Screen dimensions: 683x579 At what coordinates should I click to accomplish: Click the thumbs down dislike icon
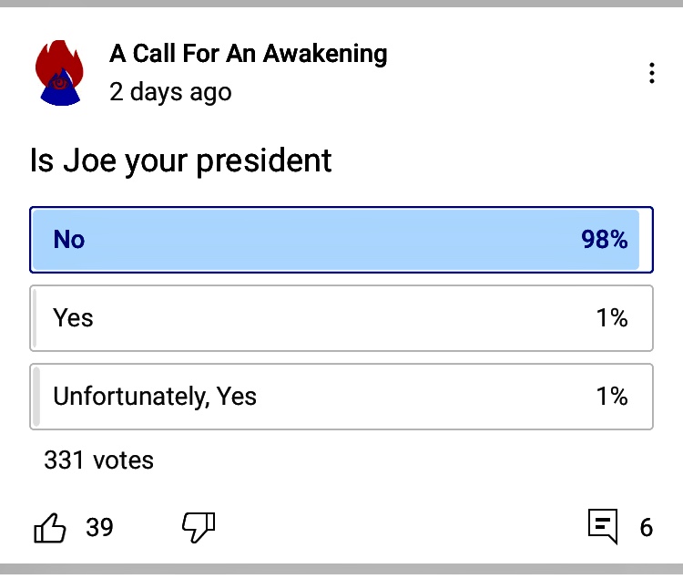tap(199, 526)
